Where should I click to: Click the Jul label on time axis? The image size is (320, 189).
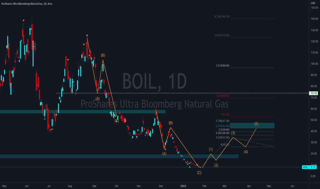pos(49,186)
